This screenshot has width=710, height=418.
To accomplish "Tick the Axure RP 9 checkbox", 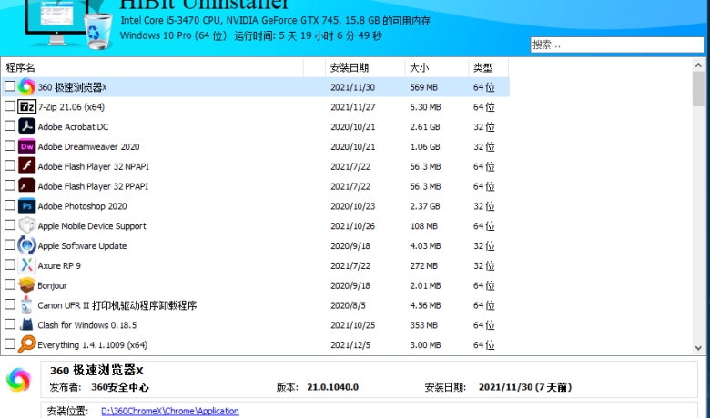I will coord(10,264).
